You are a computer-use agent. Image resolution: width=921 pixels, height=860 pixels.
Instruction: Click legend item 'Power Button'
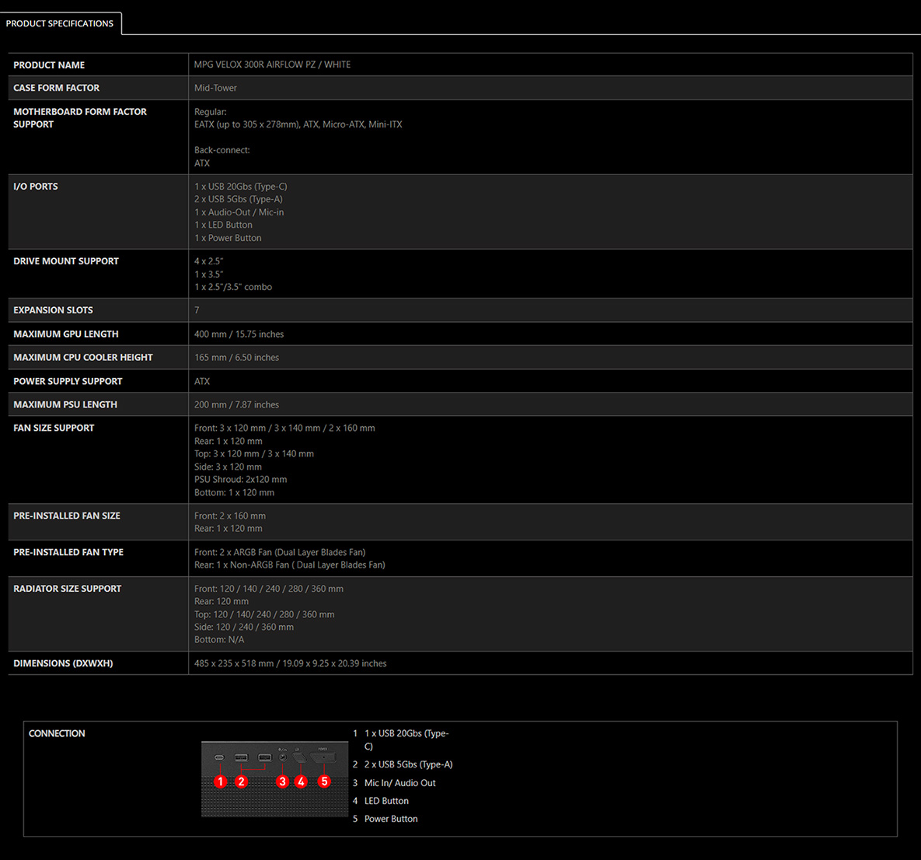point(391,819)
